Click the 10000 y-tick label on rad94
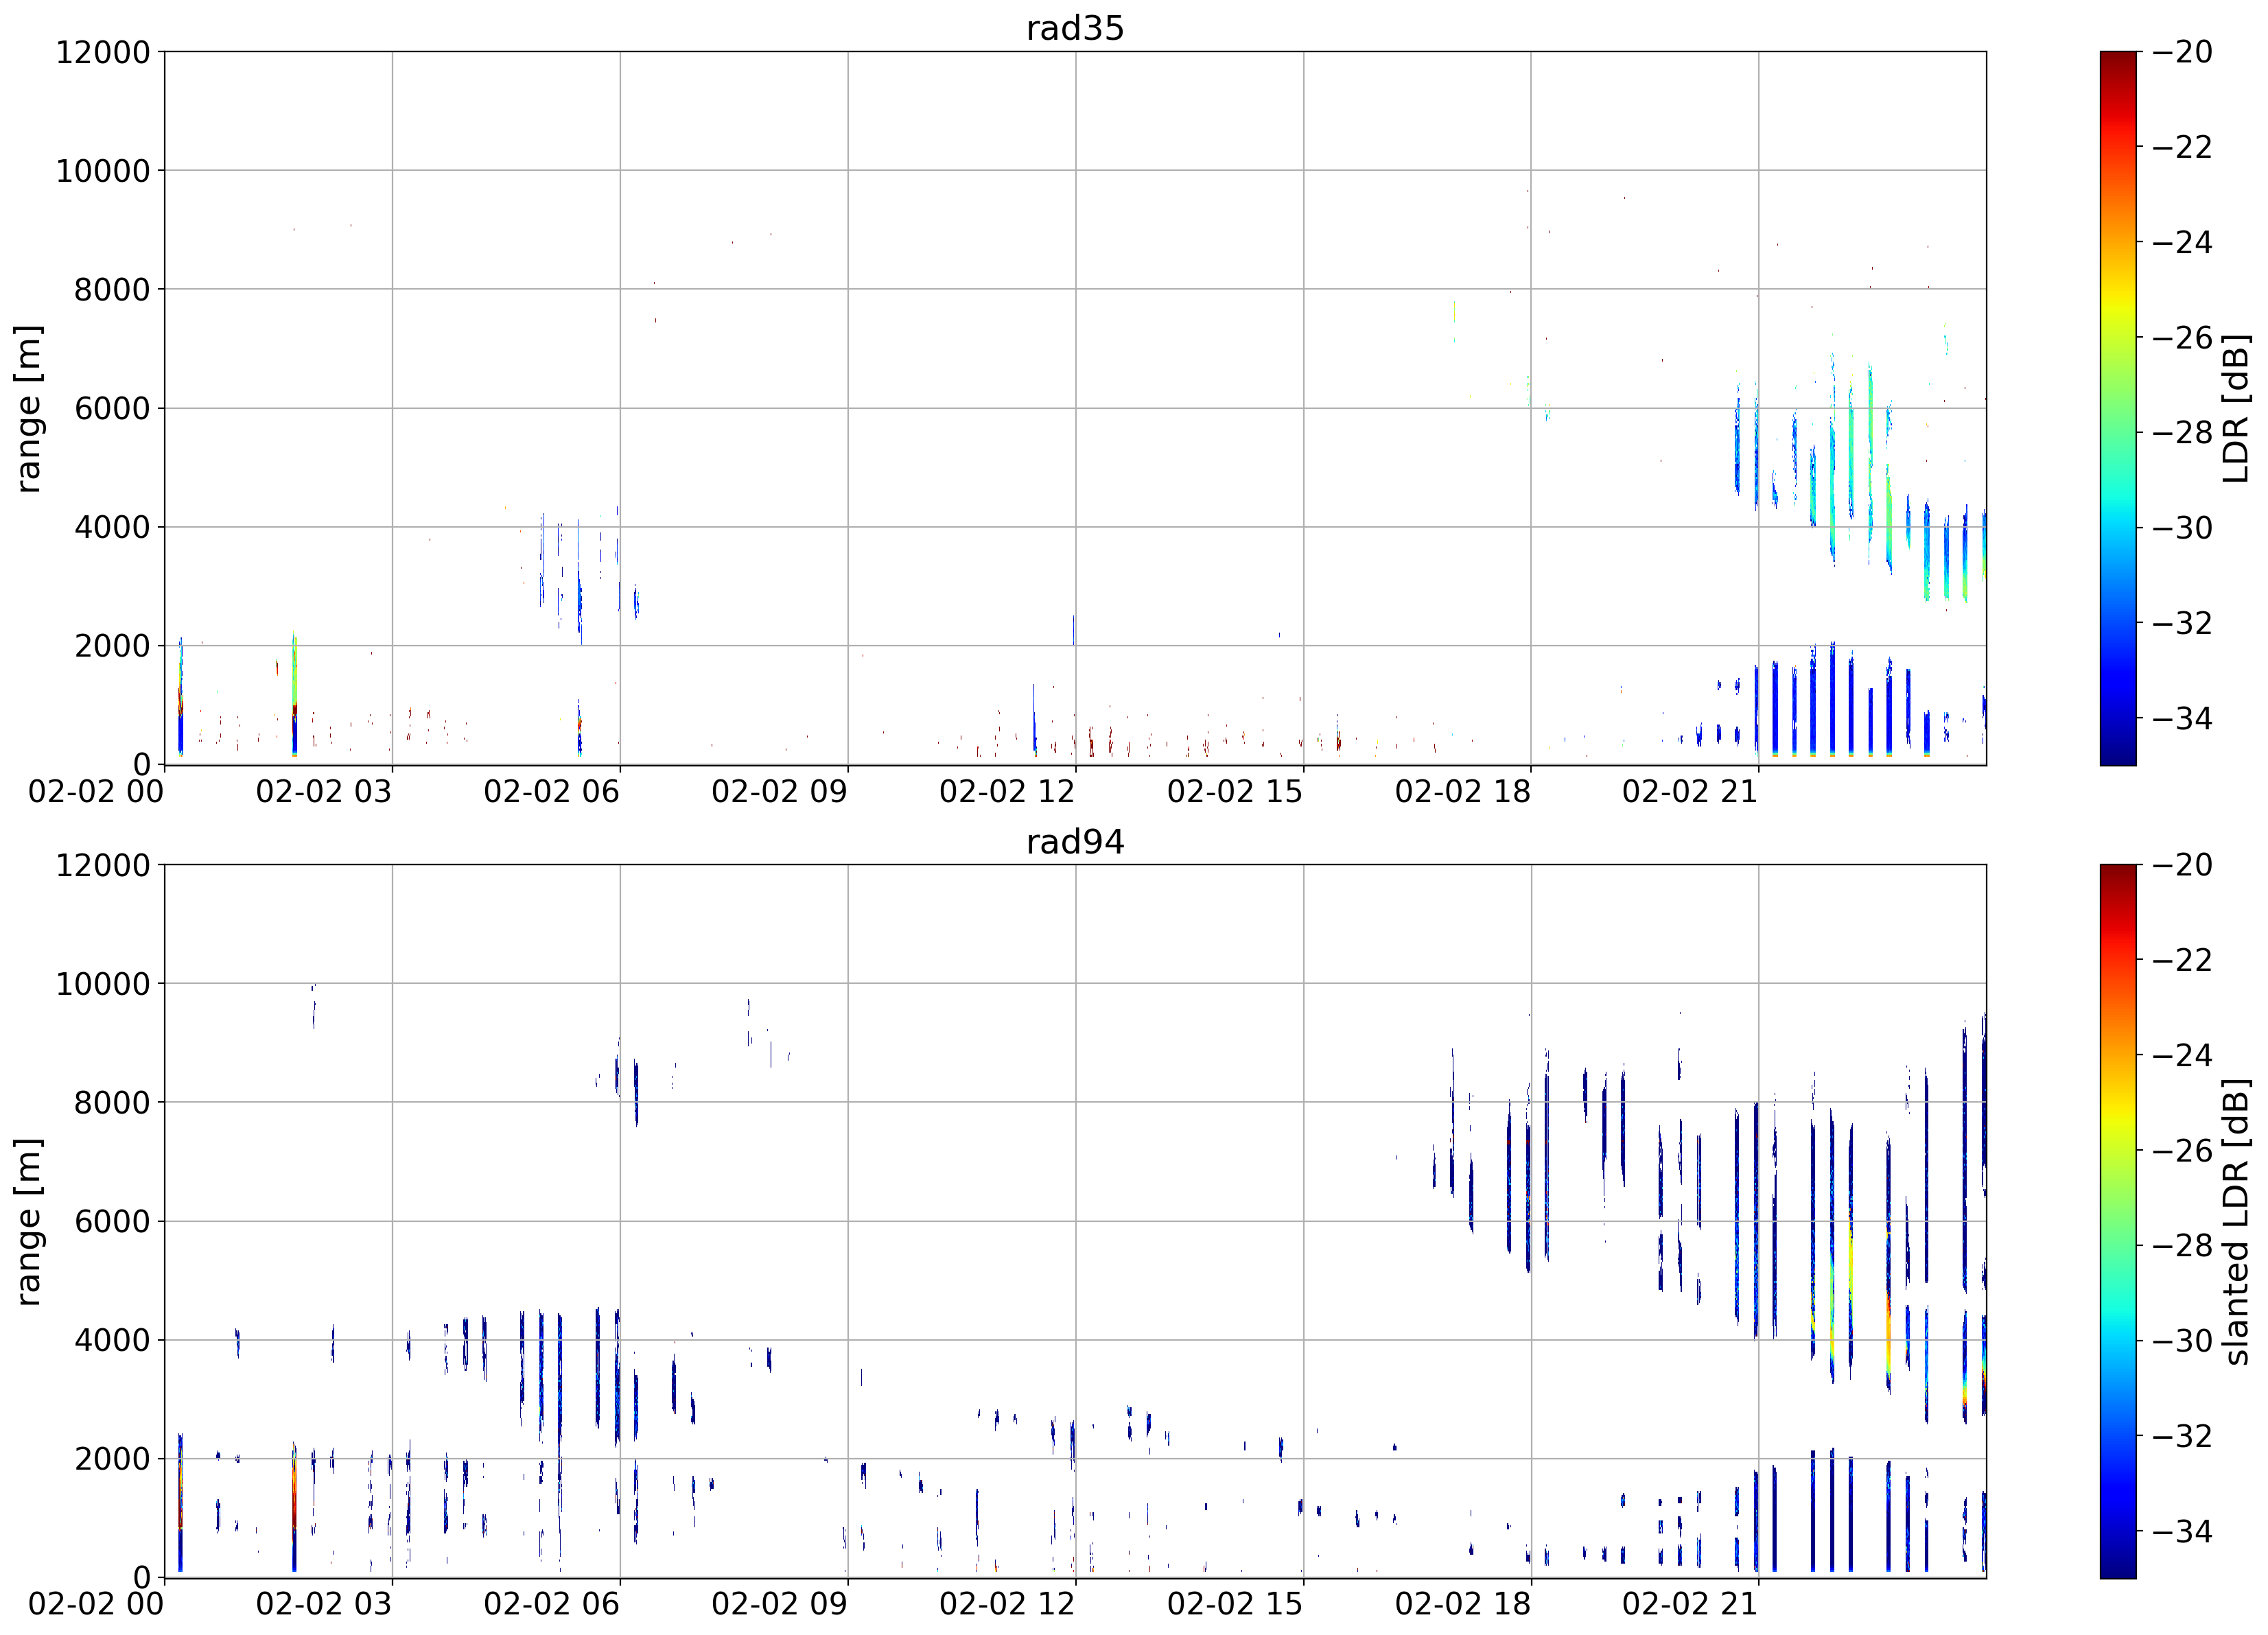2268x1635 pixels. click(x=103, y=984)
